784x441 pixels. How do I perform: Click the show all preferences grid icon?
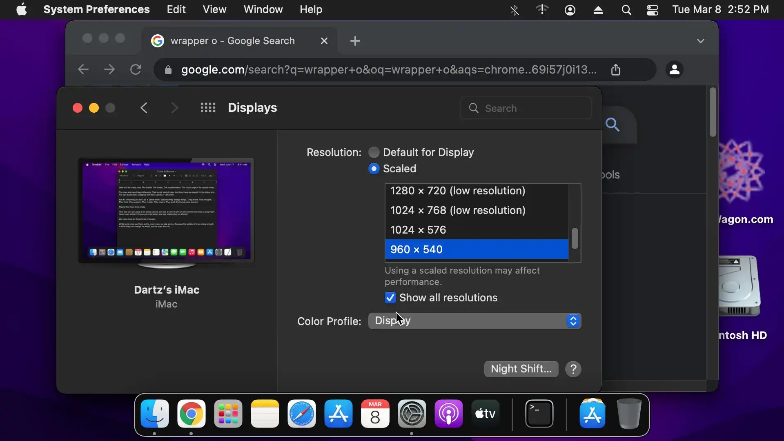click(x=208, y=108)
